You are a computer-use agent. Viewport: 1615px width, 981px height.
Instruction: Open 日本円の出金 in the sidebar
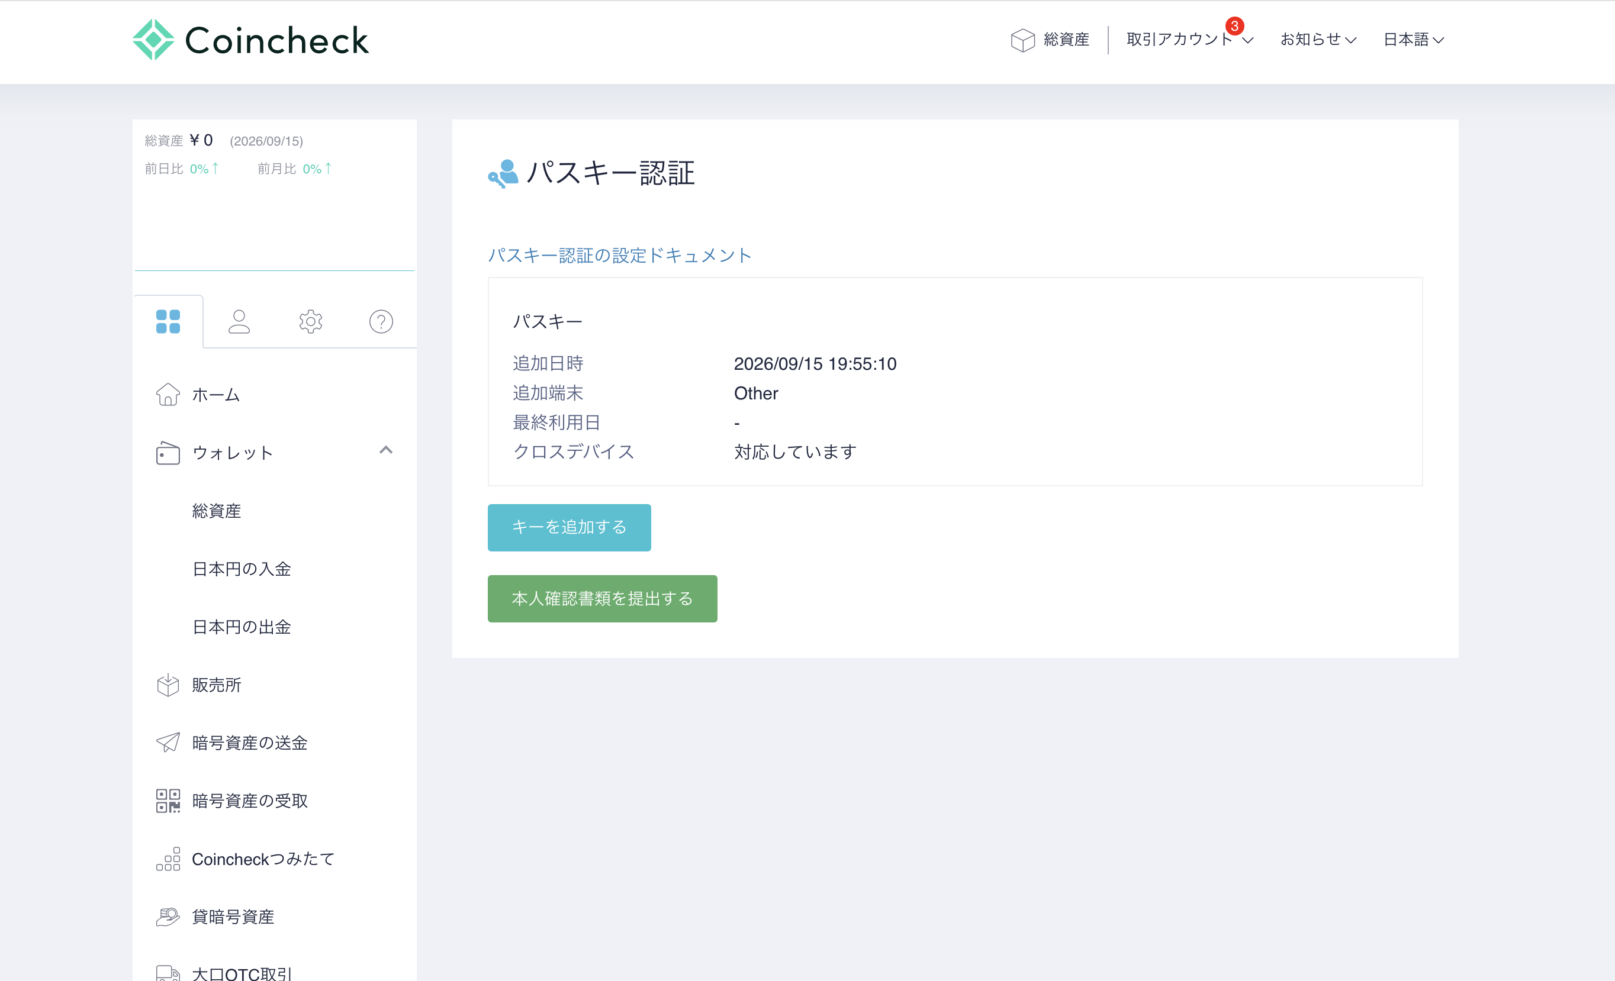point(241,627)
